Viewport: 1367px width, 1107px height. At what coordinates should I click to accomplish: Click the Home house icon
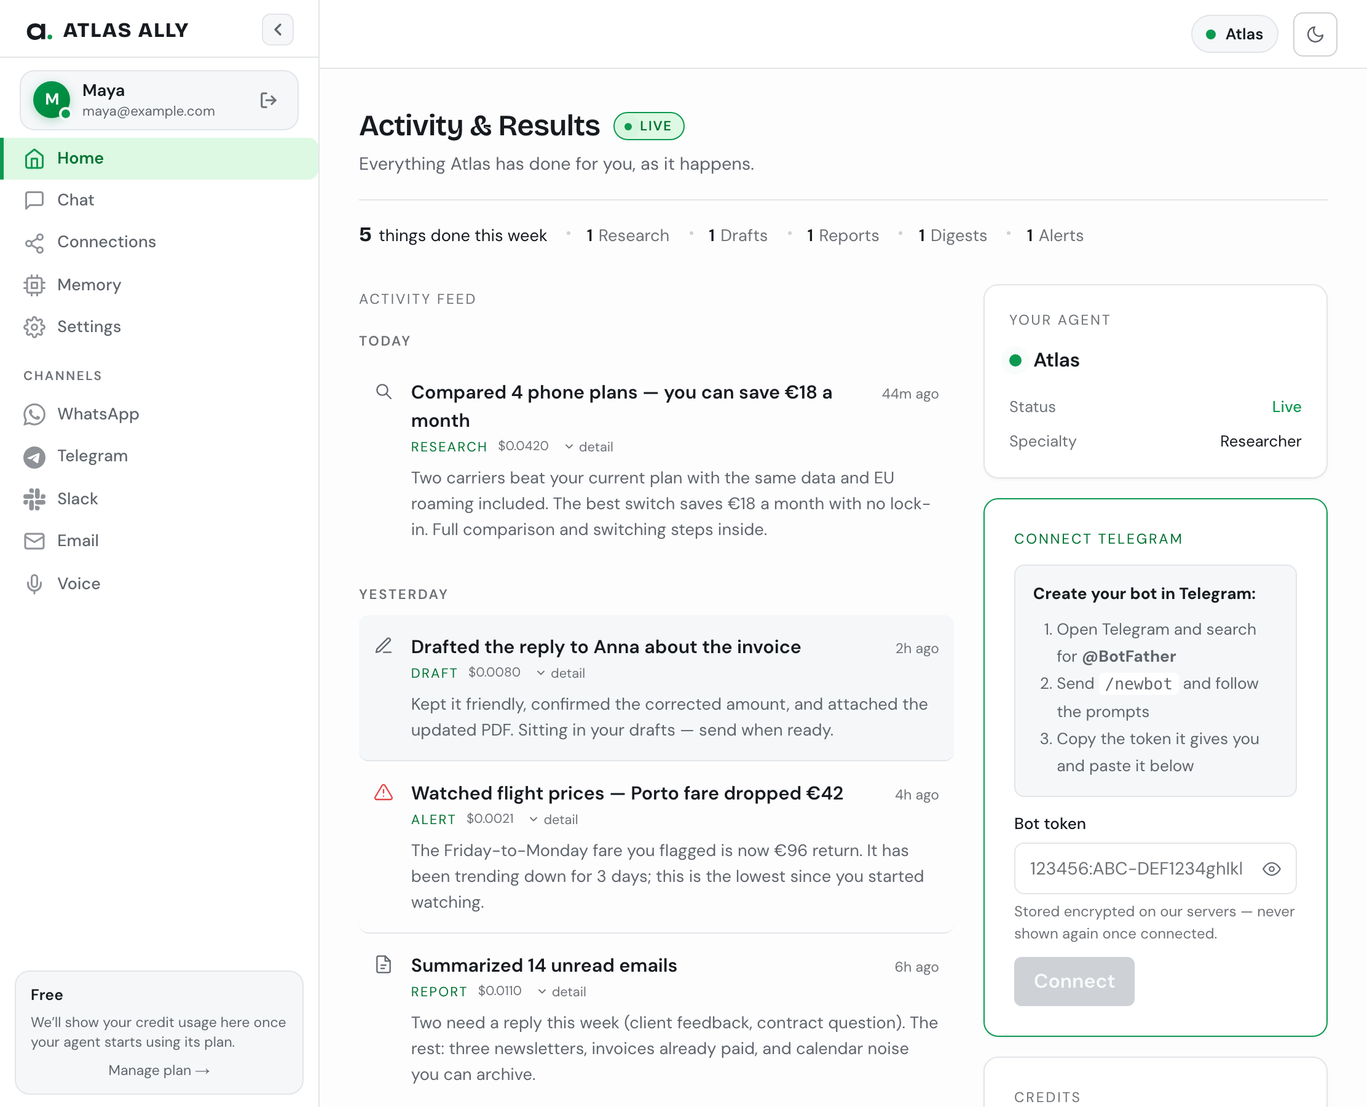[34, 158]
